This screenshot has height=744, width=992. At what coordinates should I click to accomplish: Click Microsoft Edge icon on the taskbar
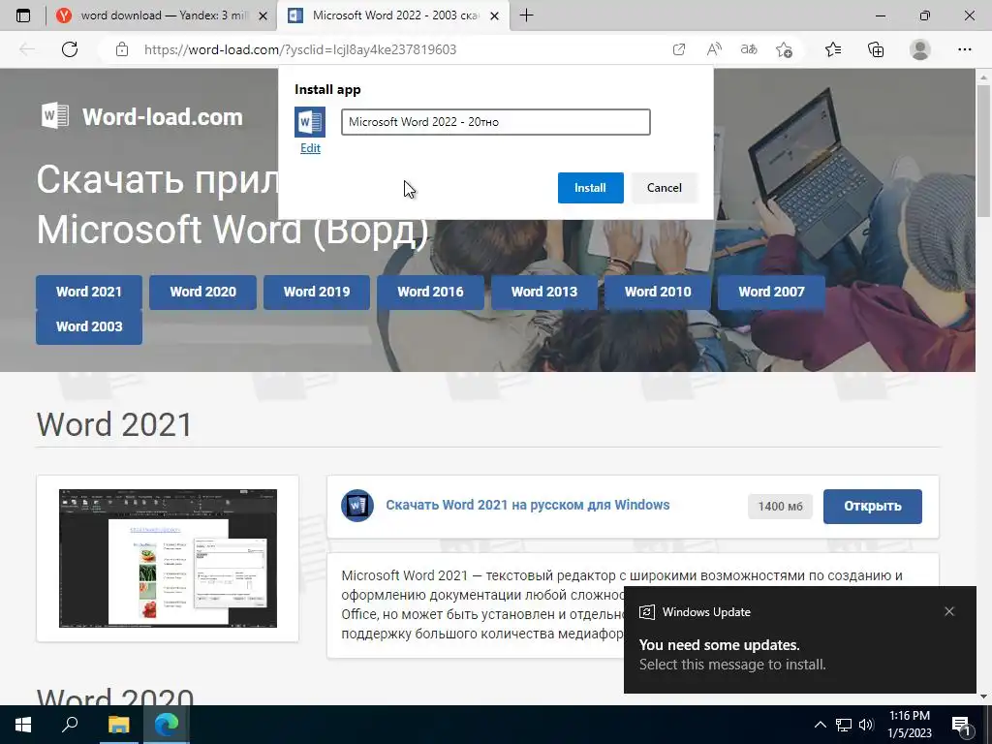point(167,725)
